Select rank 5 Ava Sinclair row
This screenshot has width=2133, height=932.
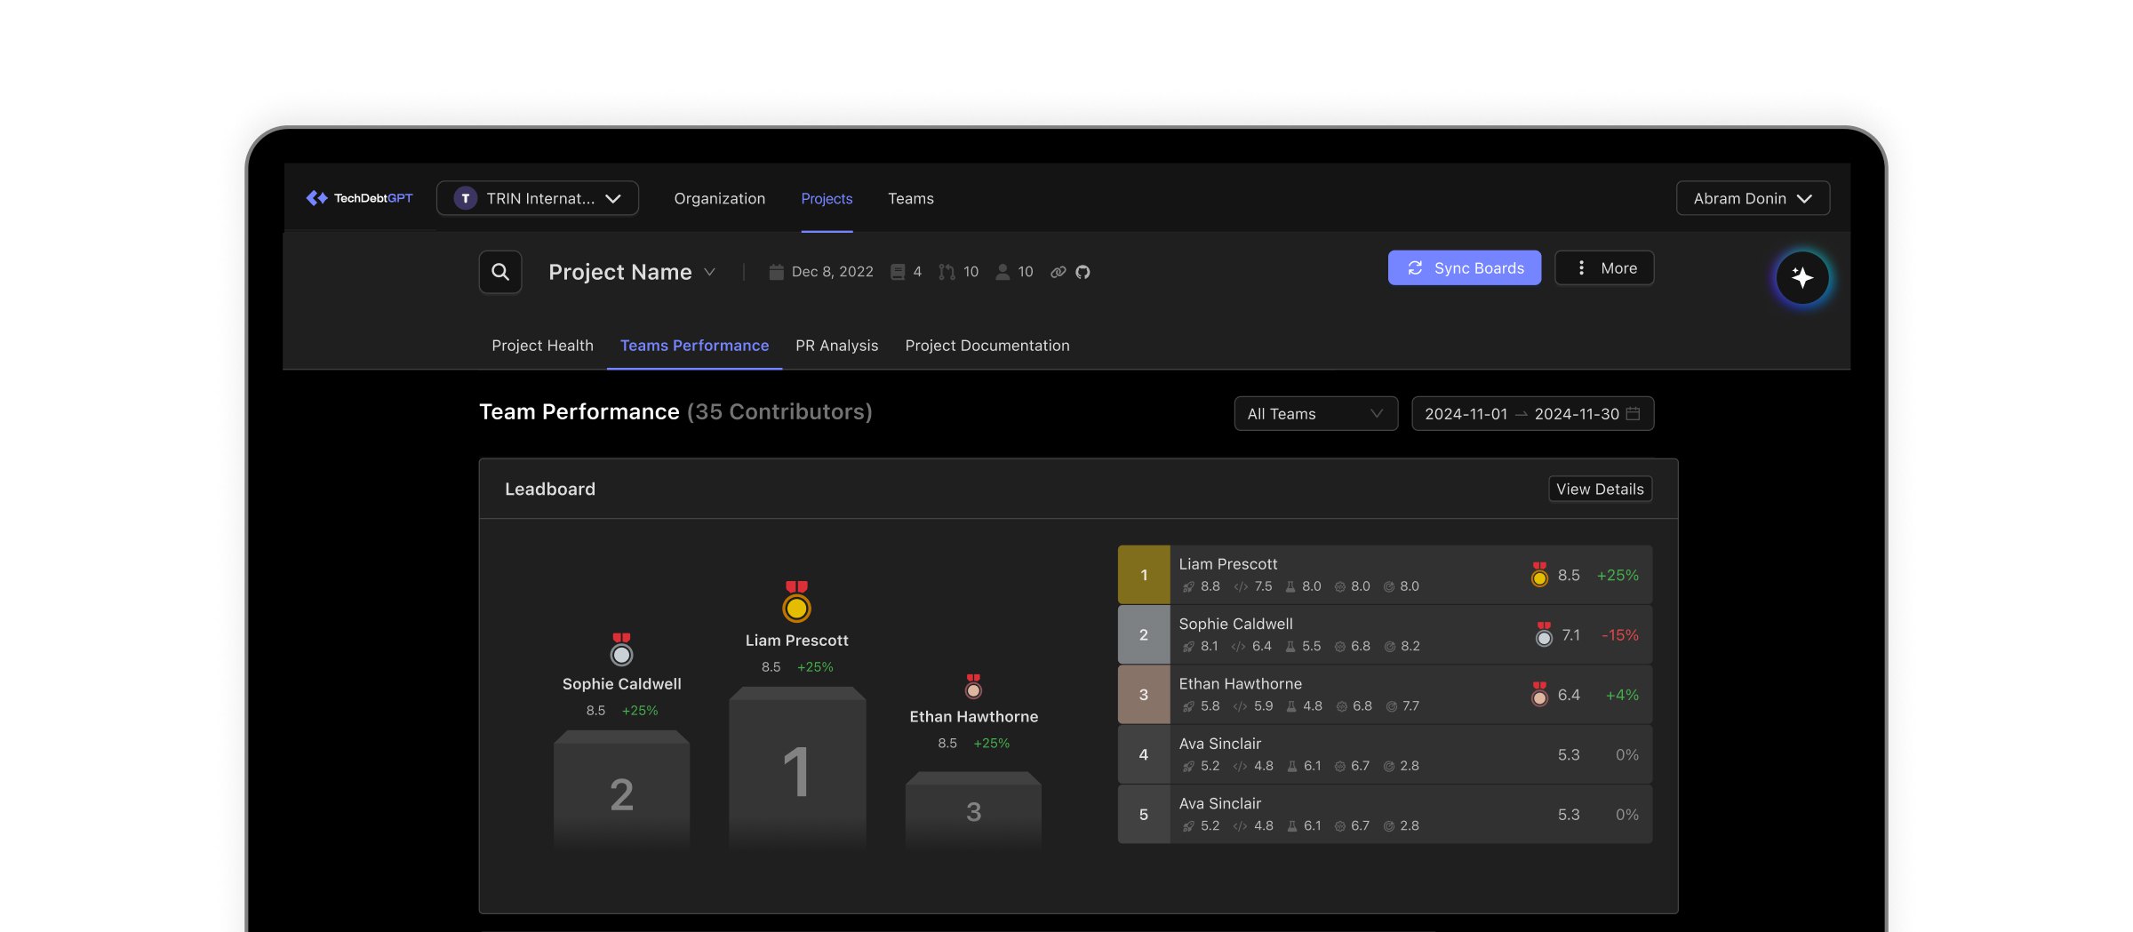point(1385,814)
